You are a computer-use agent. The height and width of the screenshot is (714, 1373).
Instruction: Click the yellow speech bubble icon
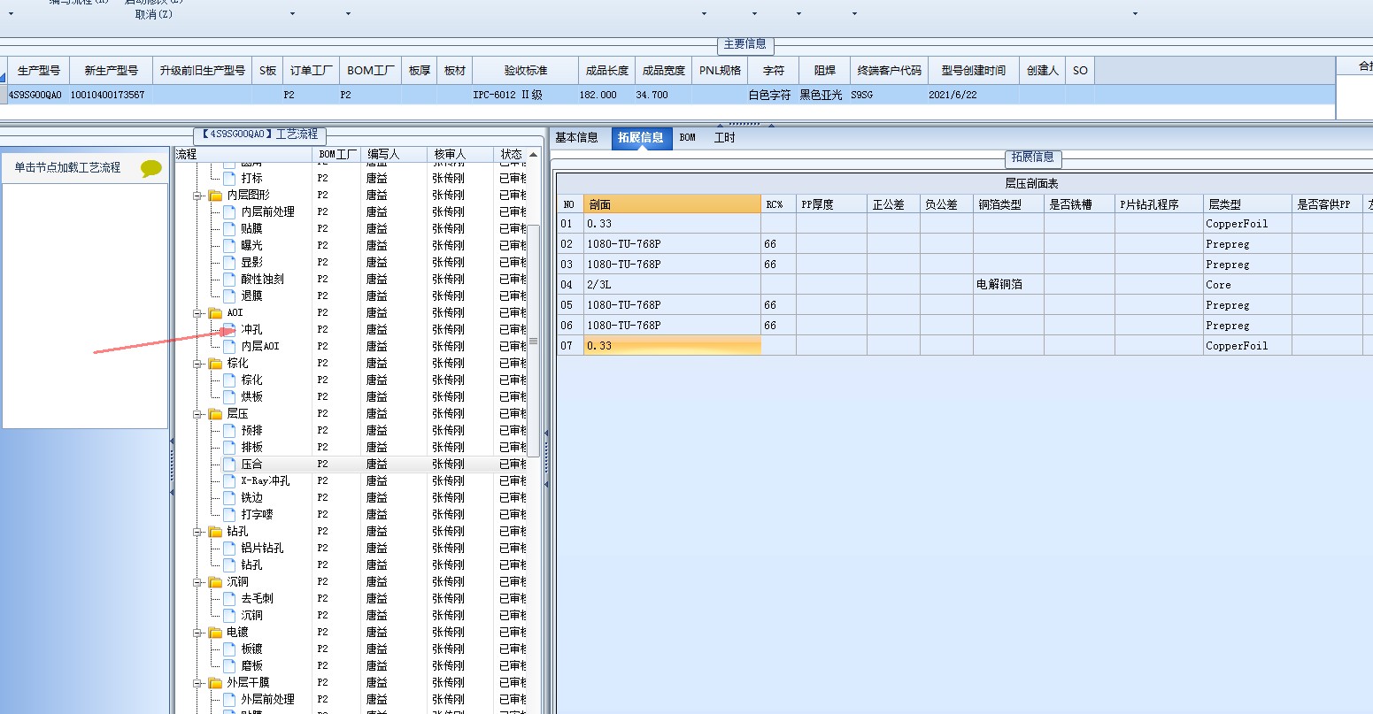[x=151, y=167]
